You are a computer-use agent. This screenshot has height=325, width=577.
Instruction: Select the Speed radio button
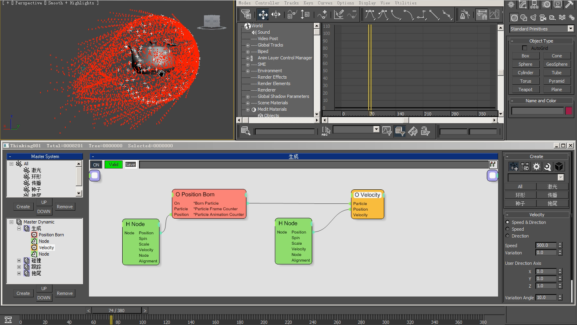tap(508, 229)
